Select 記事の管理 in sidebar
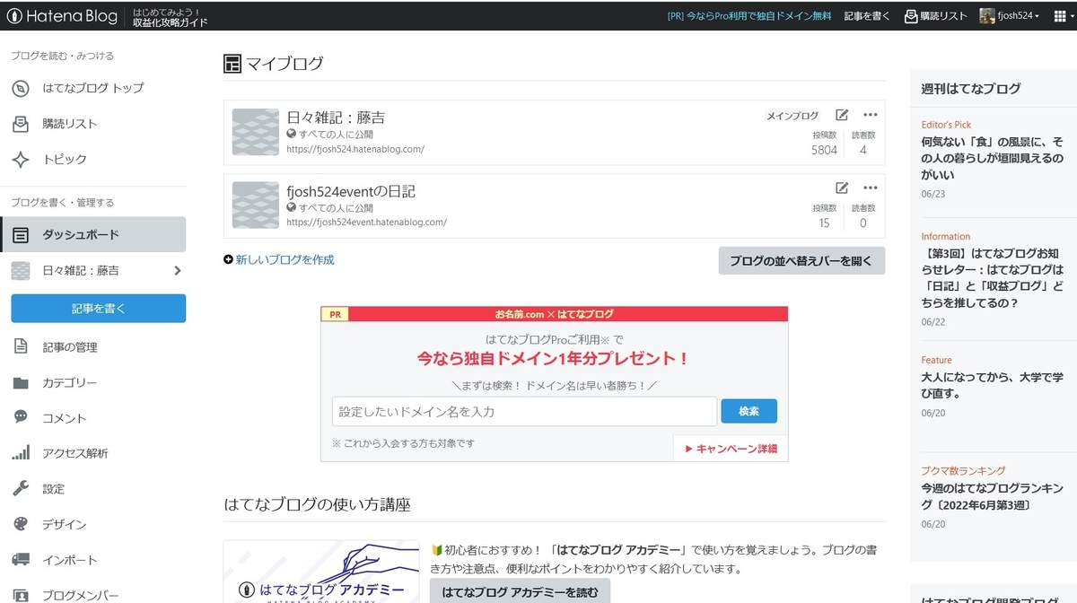Screen dimensions: 1077x603 click(93, 347)
